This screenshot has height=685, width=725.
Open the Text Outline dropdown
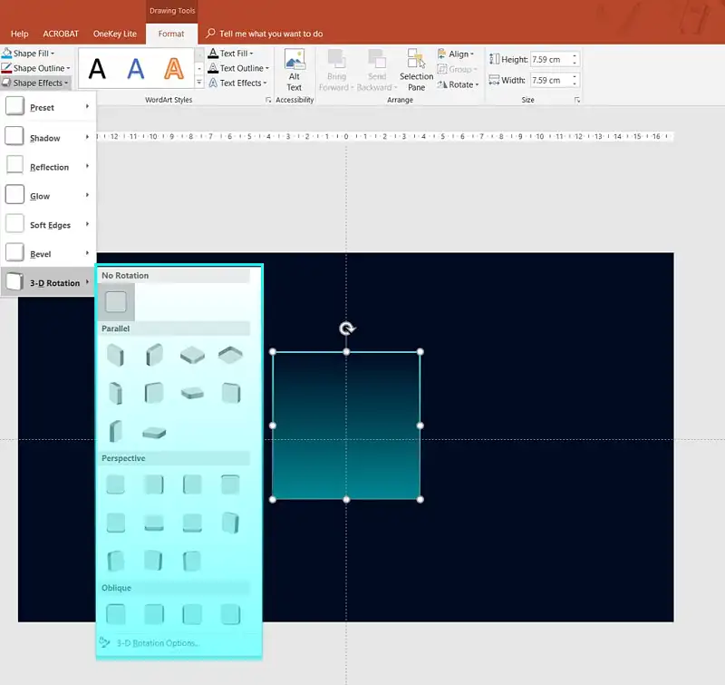[238, 68]
